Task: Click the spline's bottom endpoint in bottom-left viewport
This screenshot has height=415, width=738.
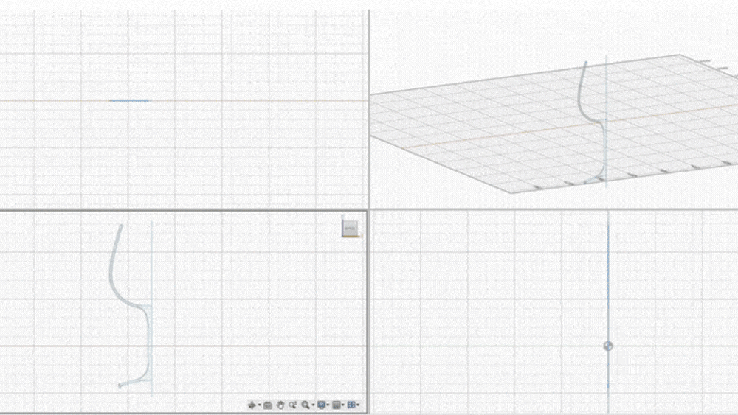Action: 120,385
